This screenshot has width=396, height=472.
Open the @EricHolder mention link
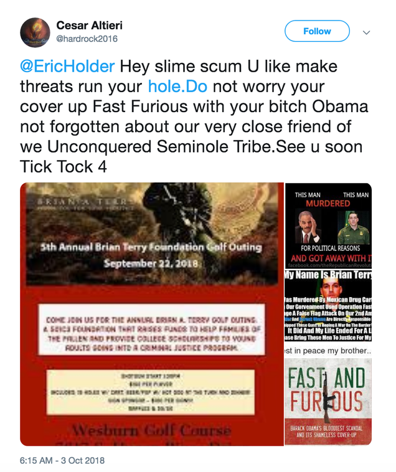(67, 66)
